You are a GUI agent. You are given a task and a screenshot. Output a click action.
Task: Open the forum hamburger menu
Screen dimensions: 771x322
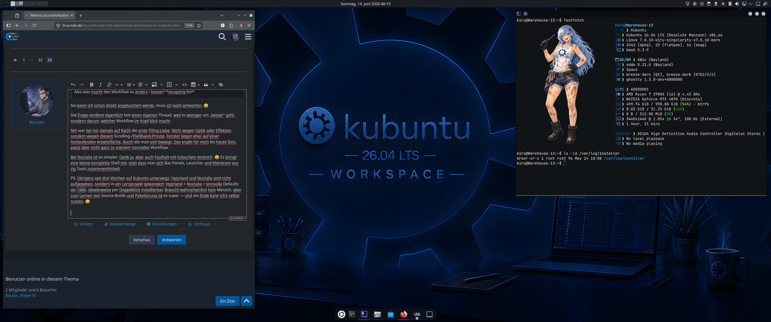click(x=248, y=37)
